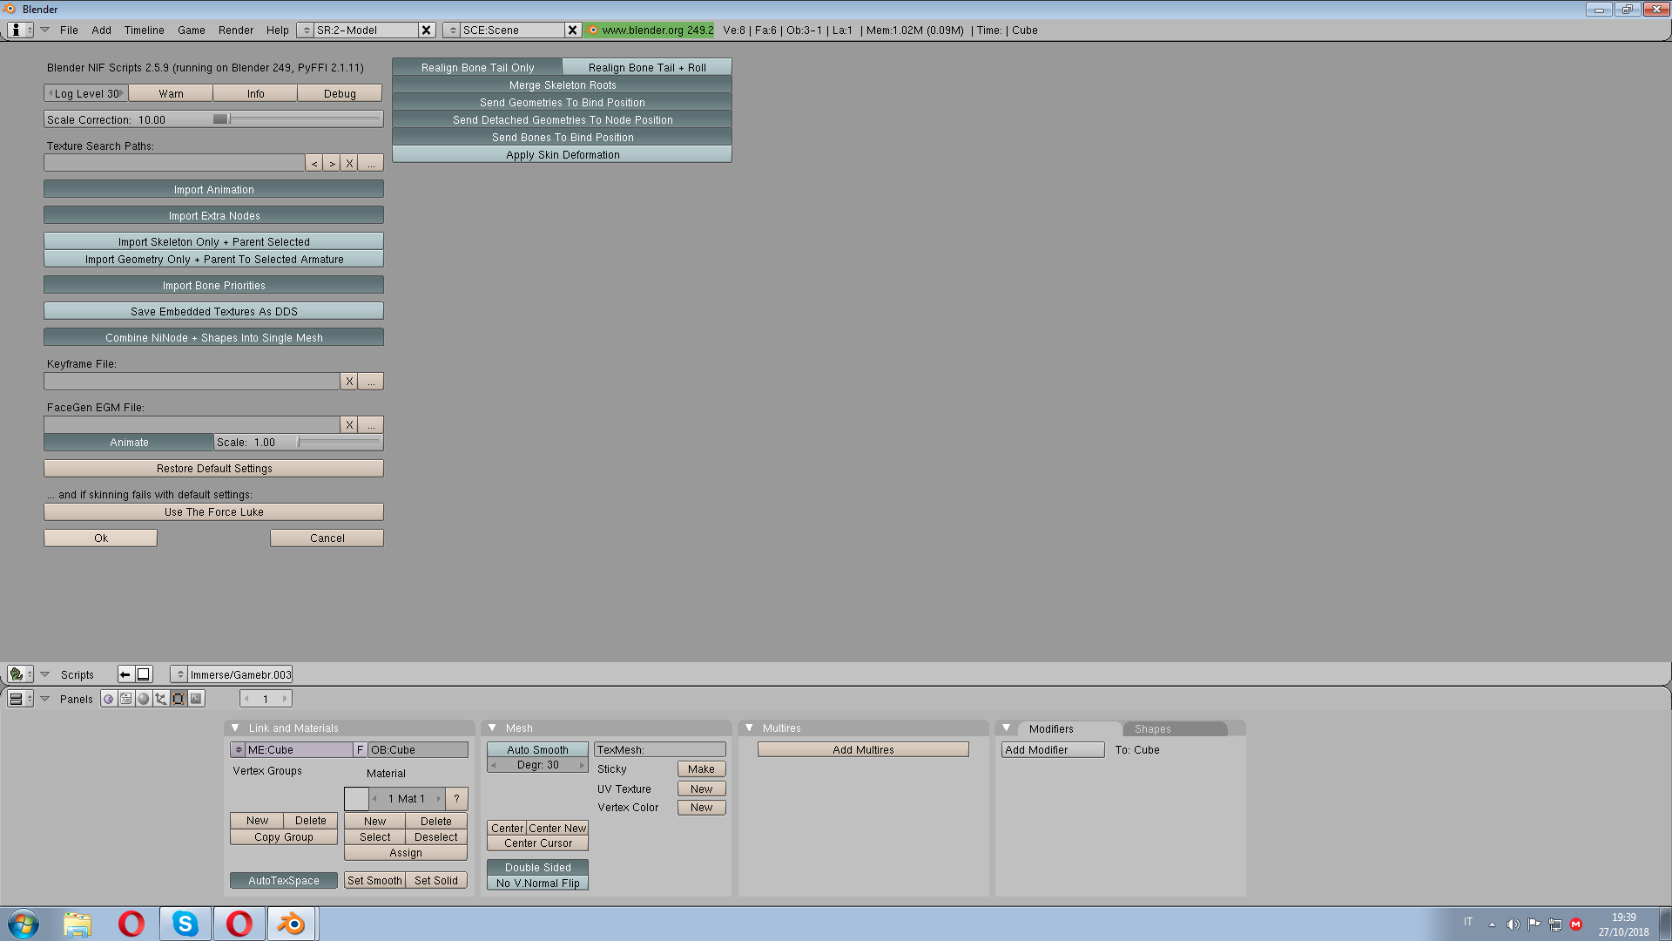The width and height of the screenshot is (1672, 941).
Task: Open the ME:Cube mesh datablock dropdown
Action: click(x=238, y=750)
